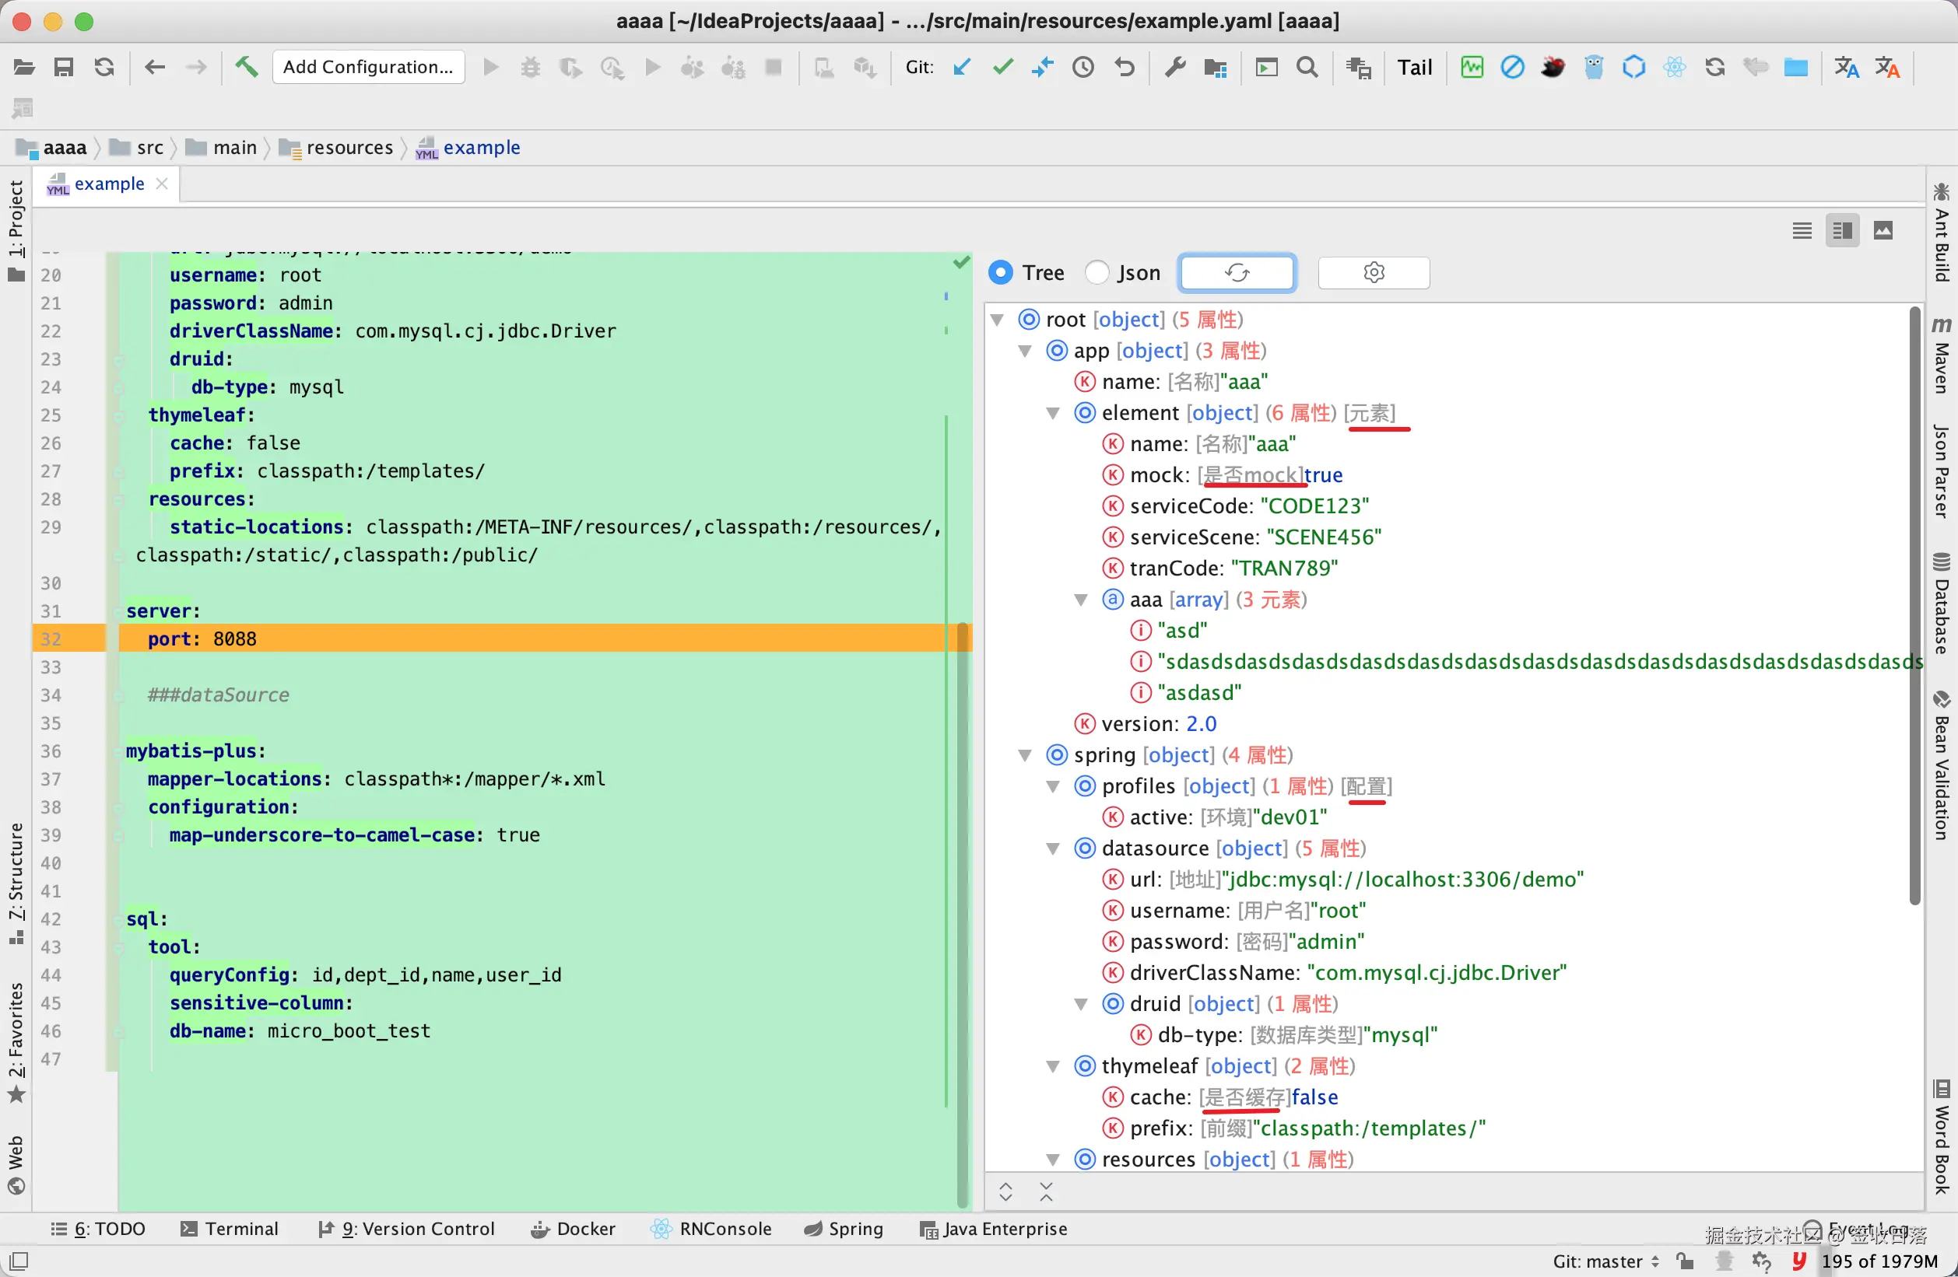The width and height of the screenshot is (1958, 1277).
Task: Select the Tree radio button
Action: (1000, 272)
